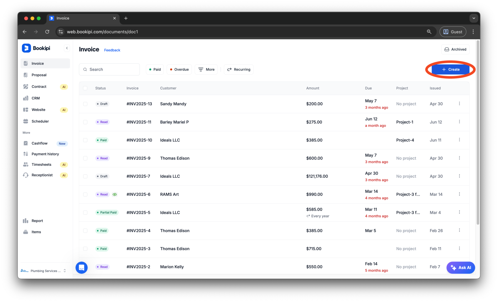Sort table by Status column header
The height and width of the screenshot is (302, 498).
(x=100, y=88)
